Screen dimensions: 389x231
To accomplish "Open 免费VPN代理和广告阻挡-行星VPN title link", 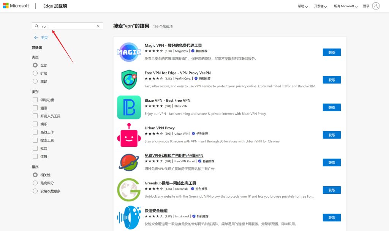I will (174, 156).
